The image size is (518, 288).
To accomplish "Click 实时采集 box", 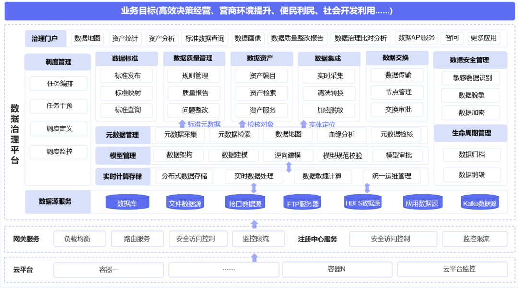I will pos(329,76).
